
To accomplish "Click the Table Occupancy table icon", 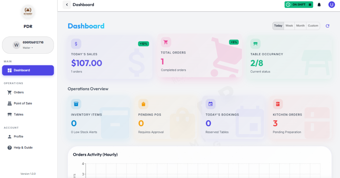I will (x=255, y=44).
